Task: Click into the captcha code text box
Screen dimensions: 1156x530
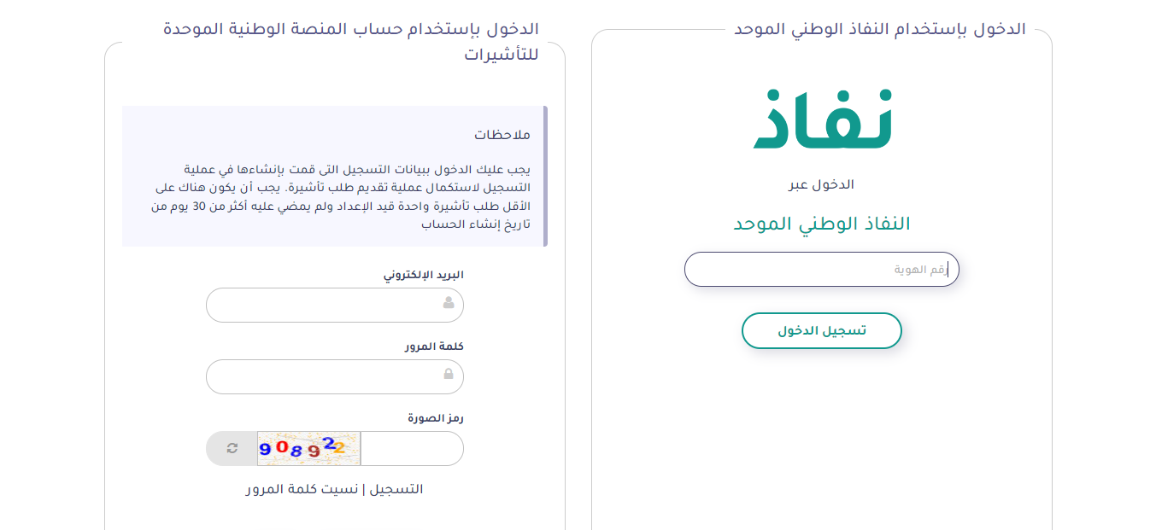Action: tap(412, 448)
